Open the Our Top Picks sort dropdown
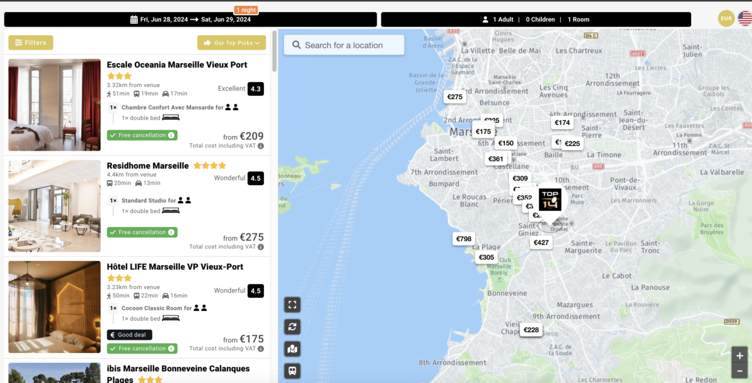Viewport: 752px width, 383px height. point(231,43)
